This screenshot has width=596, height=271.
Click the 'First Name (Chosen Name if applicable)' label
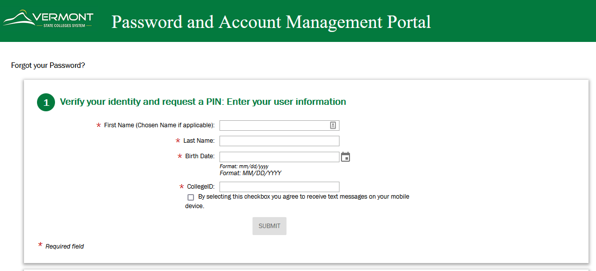pos(159,125)
